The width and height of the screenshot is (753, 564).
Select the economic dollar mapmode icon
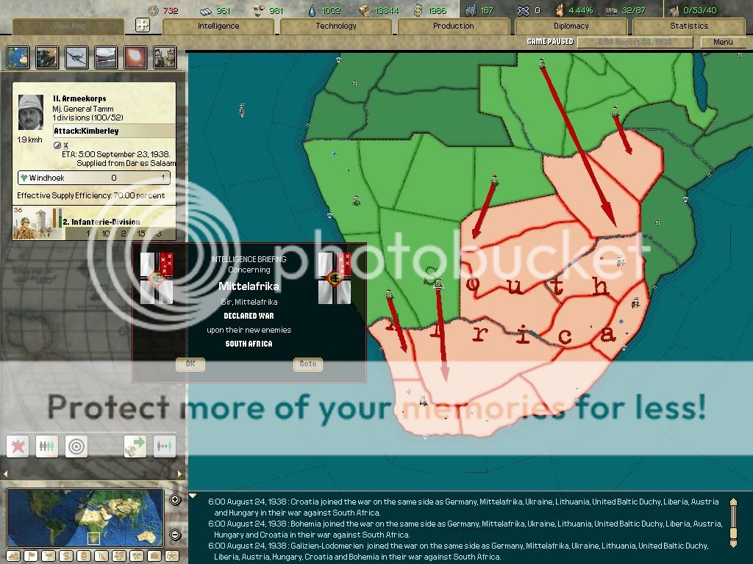[66, 556]
